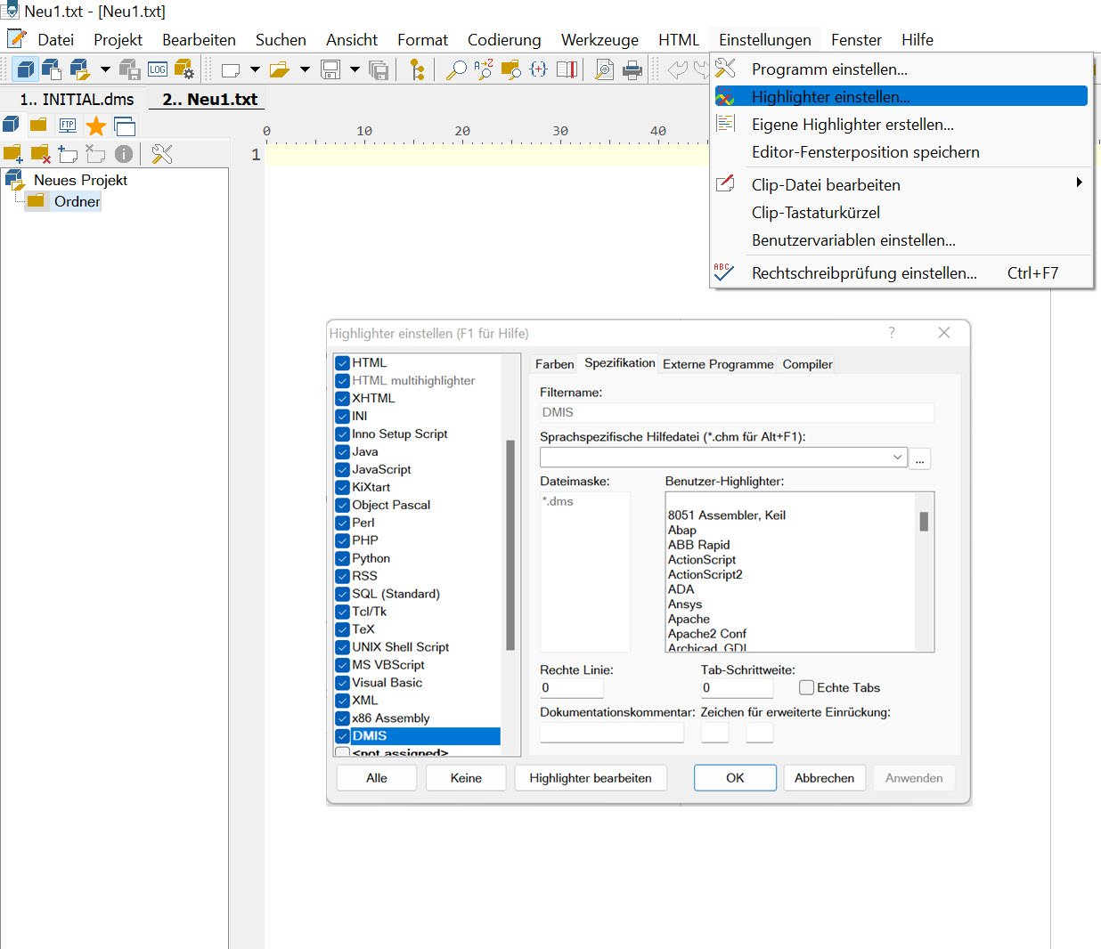Uncheck the x86 Assembly highlighter checkbox
This screenshot has width=1101, height=949.
tap(342, 718)
